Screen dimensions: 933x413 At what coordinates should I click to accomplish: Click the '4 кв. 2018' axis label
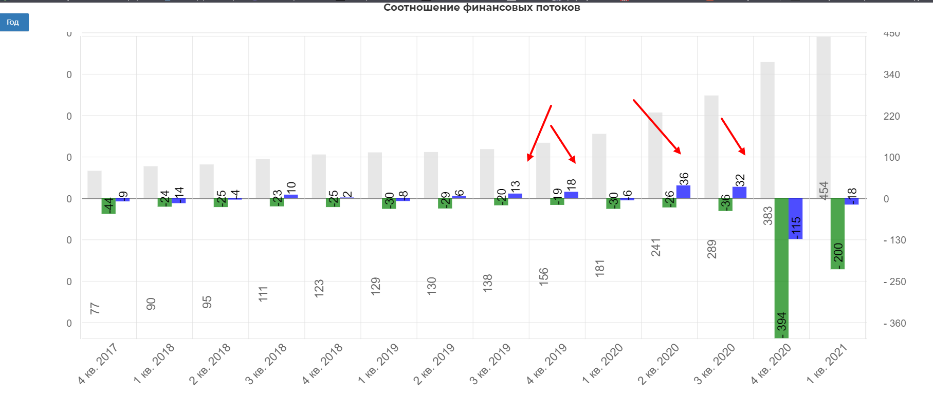point(322,364)
